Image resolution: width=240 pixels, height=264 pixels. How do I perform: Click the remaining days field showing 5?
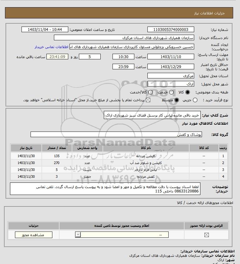pos(90,57)
